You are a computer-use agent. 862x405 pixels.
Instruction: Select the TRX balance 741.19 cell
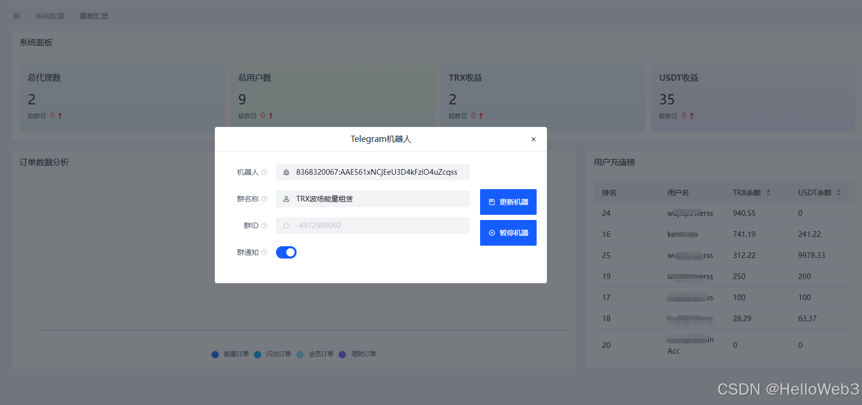(744, 234)
